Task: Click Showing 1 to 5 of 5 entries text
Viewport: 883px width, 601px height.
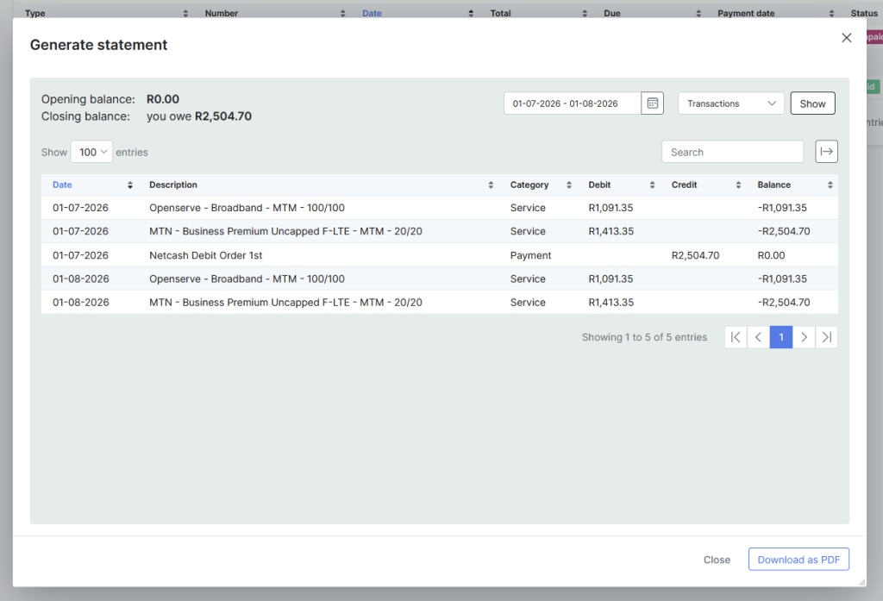Action: tap(644, 337)
